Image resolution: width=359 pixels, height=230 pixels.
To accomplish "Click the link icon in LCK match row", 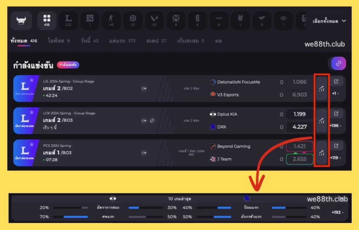I will pyautogui.click(x=152, y=121).
